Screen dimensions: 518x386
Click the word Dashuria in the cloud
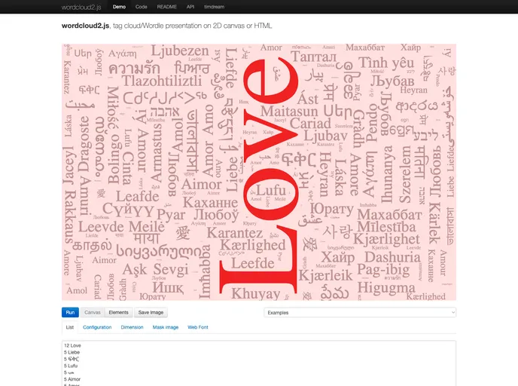pyautogui.click(x=392, y=257)
